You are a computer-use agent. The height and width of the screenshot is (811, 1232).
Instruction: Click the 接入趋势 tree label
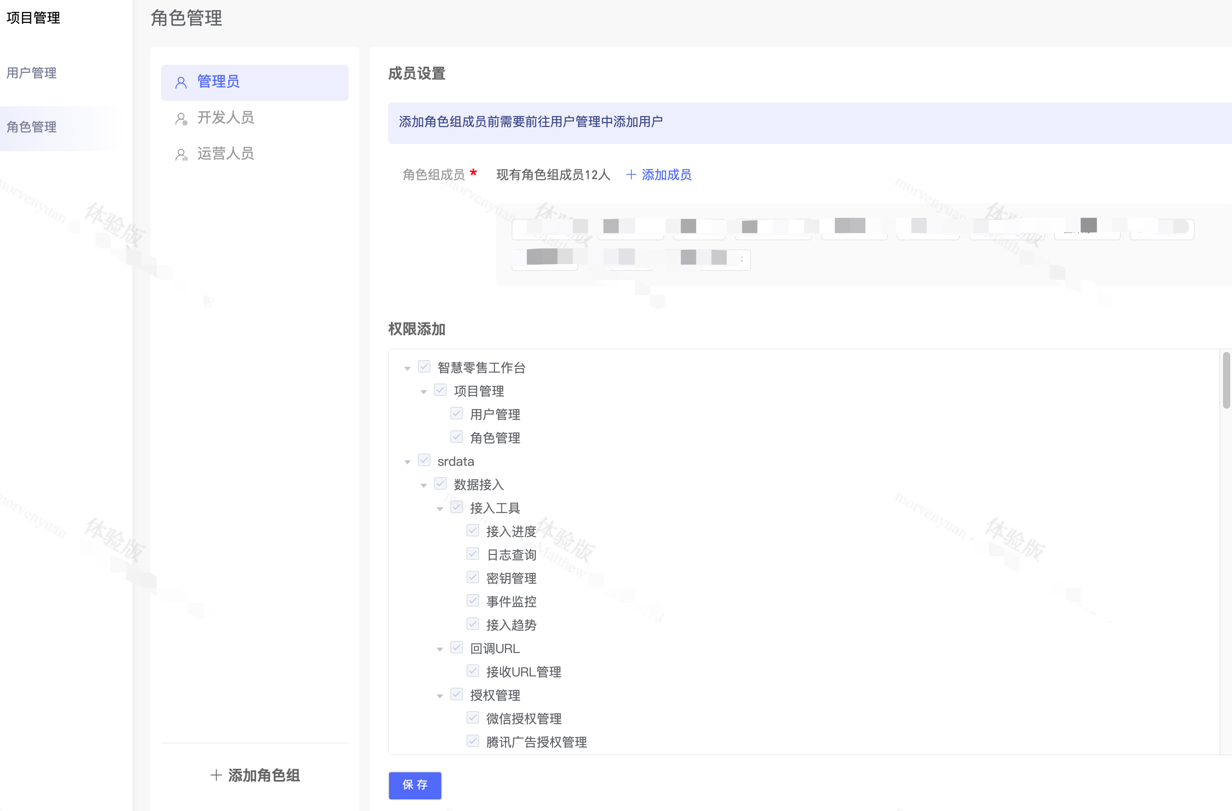(512, 625)
